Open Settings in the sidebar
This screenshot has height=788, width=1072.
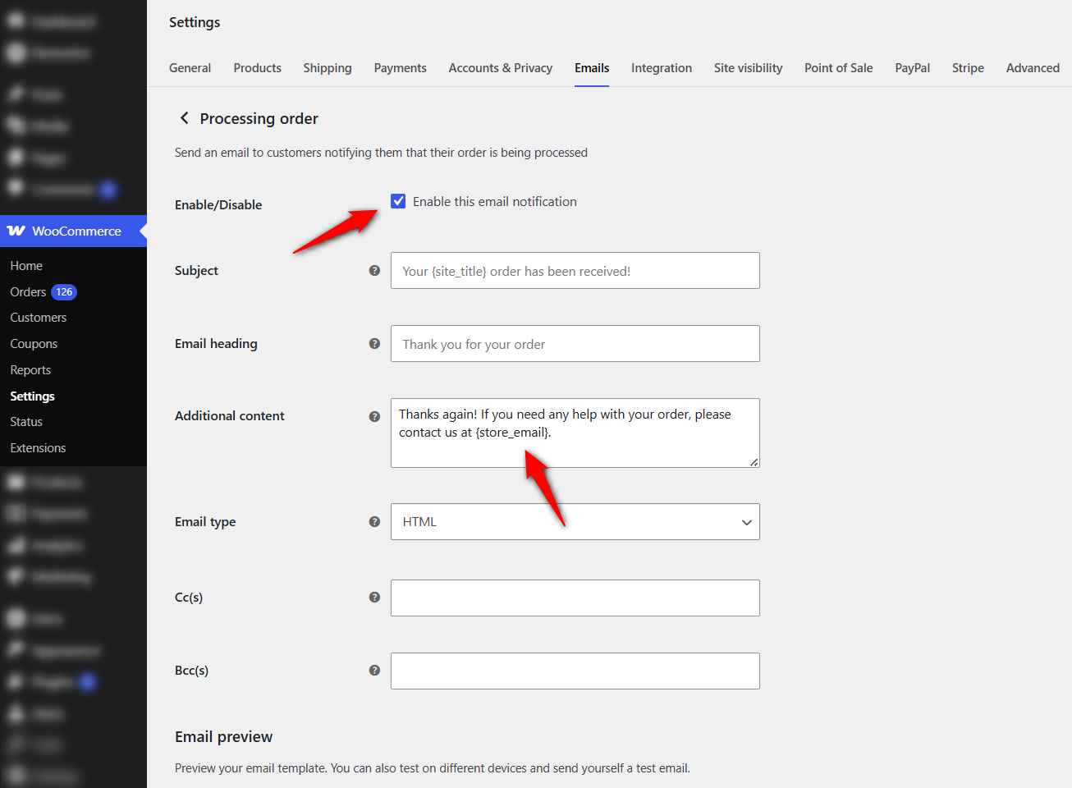tap(32, 396)
